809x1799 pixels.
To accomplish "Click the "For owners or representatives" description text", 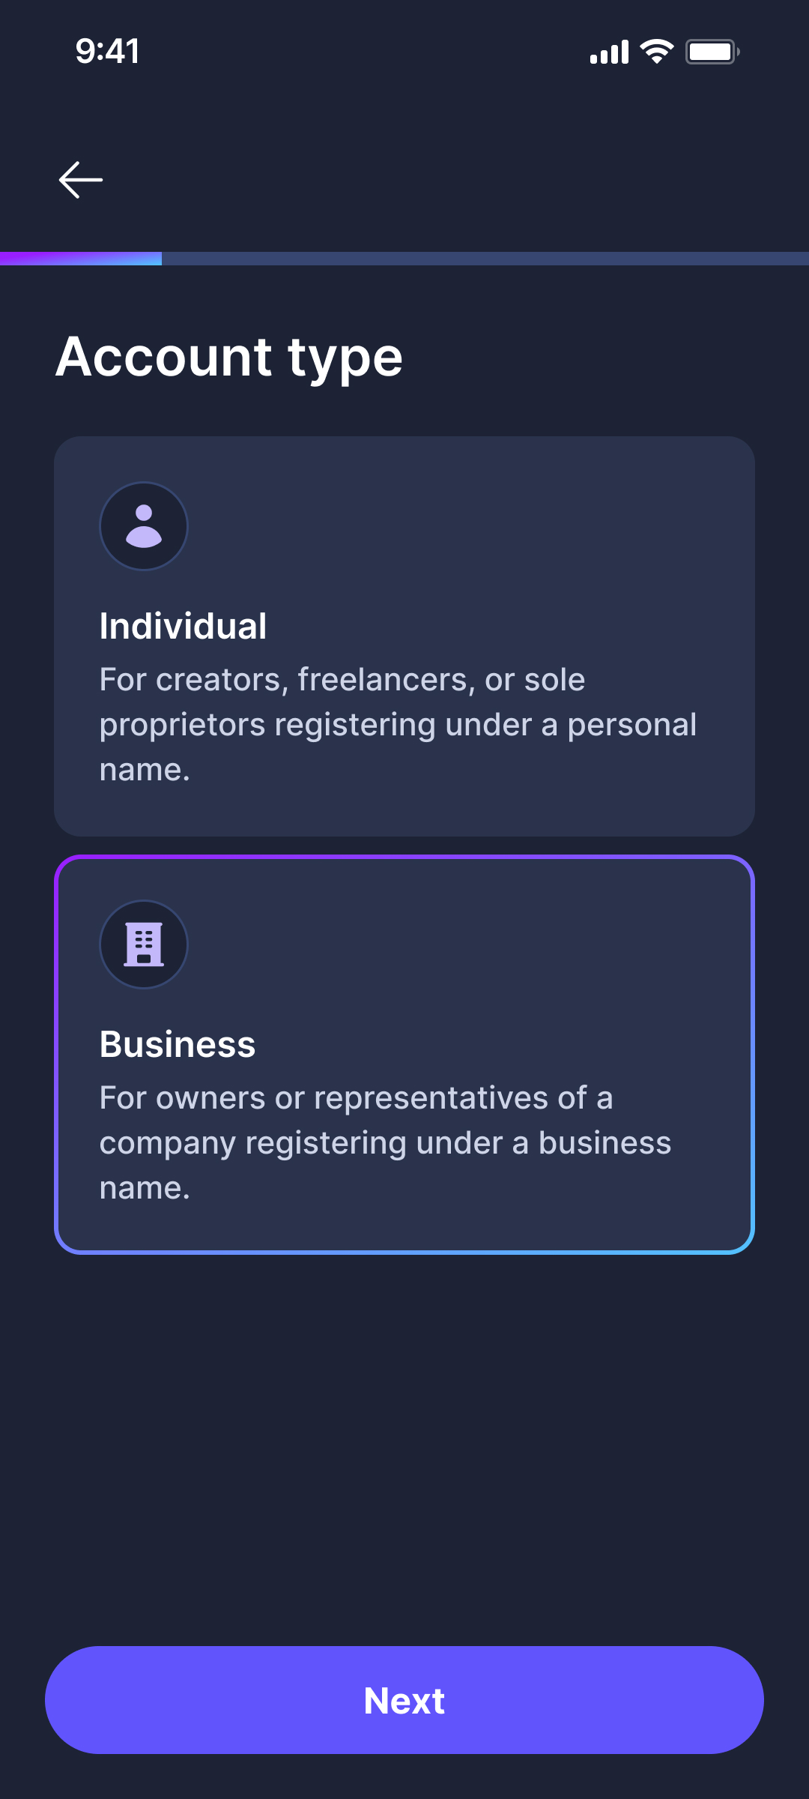I will click(x=356, y=1098).
